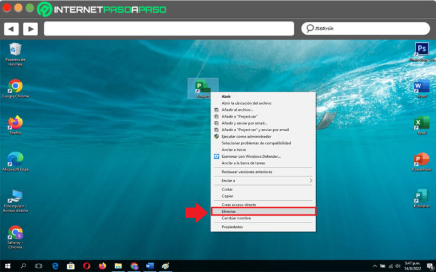Select the Saharay - Chrome desktop shortcut
This screenshot has width=436, height=272.
pos(15,238)
